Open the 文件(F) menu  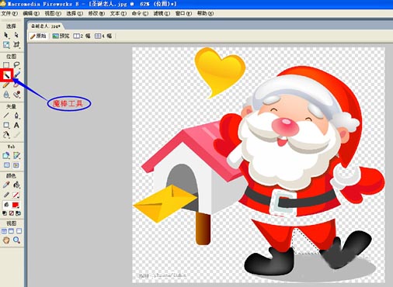click(9, 13)
